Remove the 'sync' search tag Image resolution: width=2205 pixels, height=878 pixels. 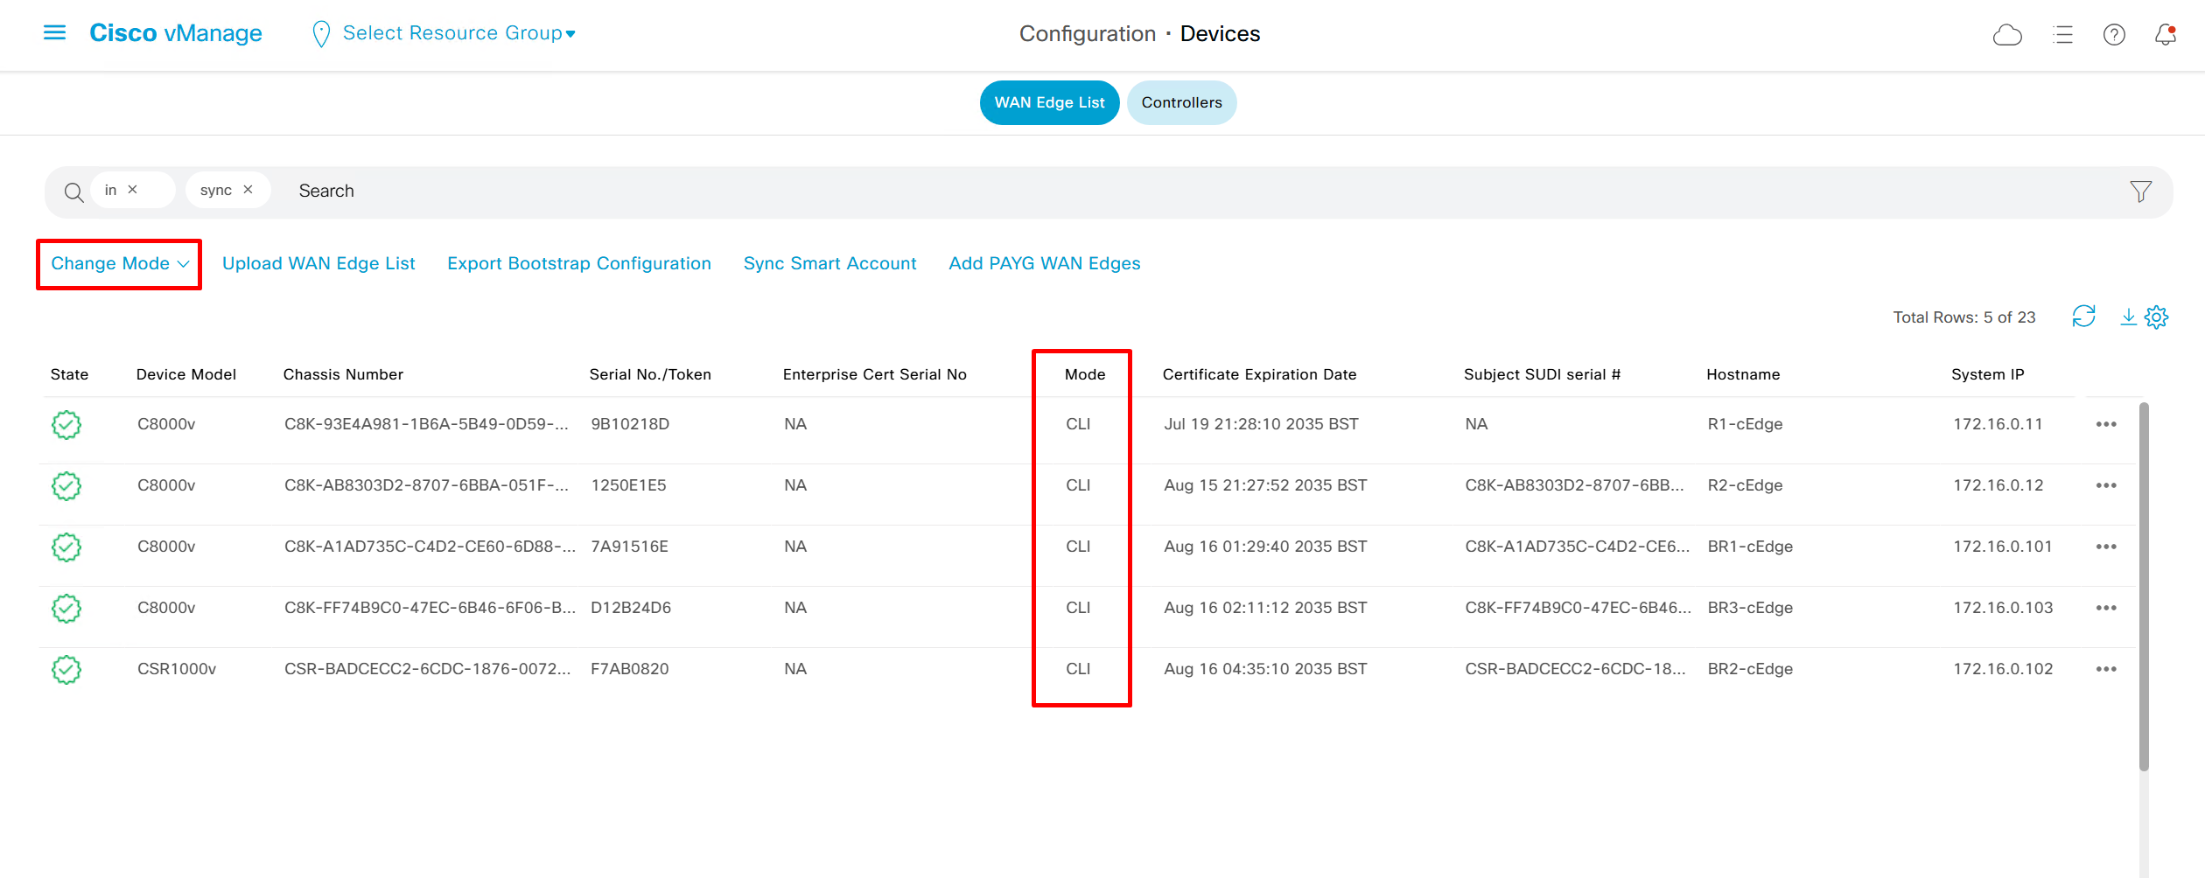(x=248, y=190)
